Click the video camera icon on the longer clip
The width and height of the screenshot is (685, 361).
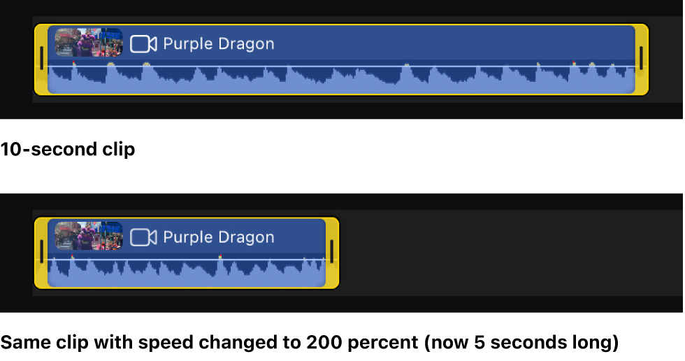(x=143, y=44)
